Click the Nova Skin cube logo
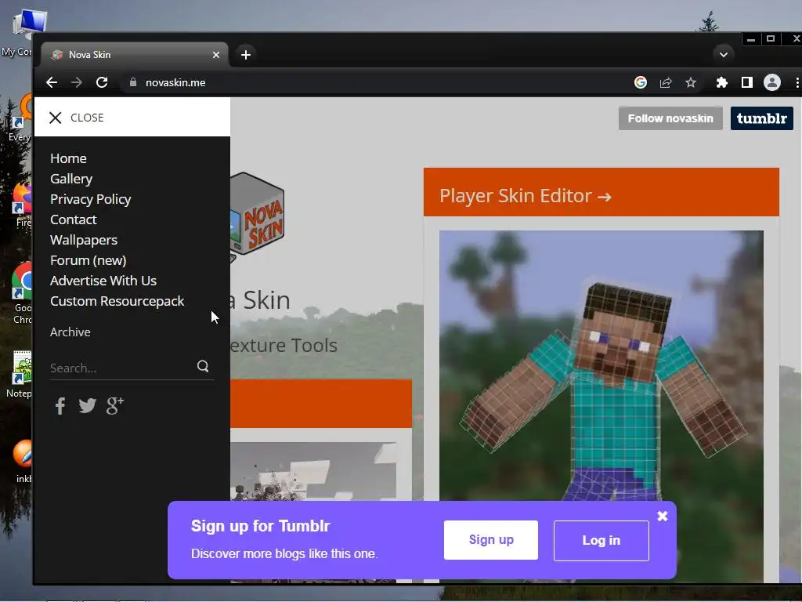 coord(257,216)
